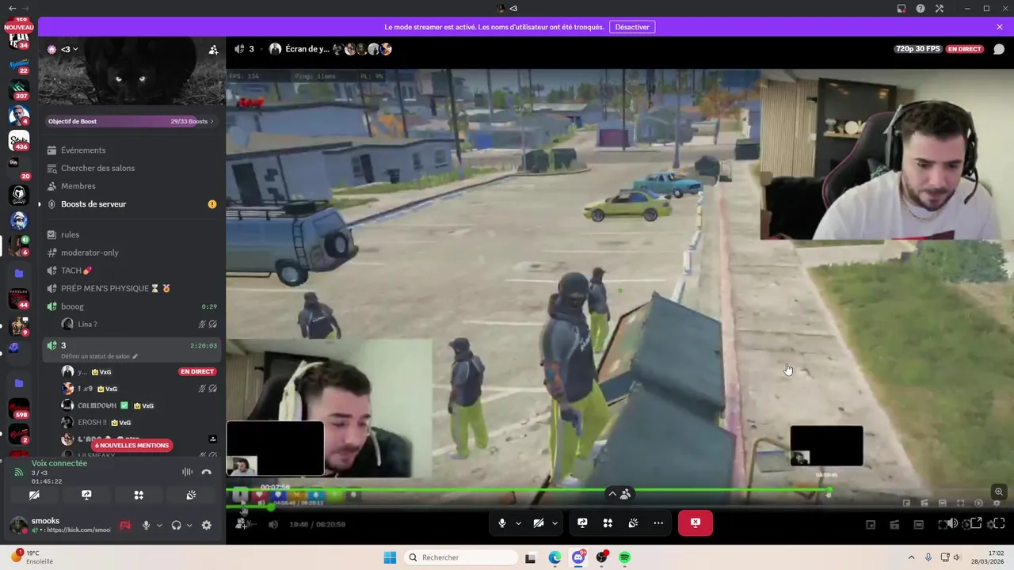Mute microphone in call control bar
Screen dimensions: 1014x570
coord(502,523)
